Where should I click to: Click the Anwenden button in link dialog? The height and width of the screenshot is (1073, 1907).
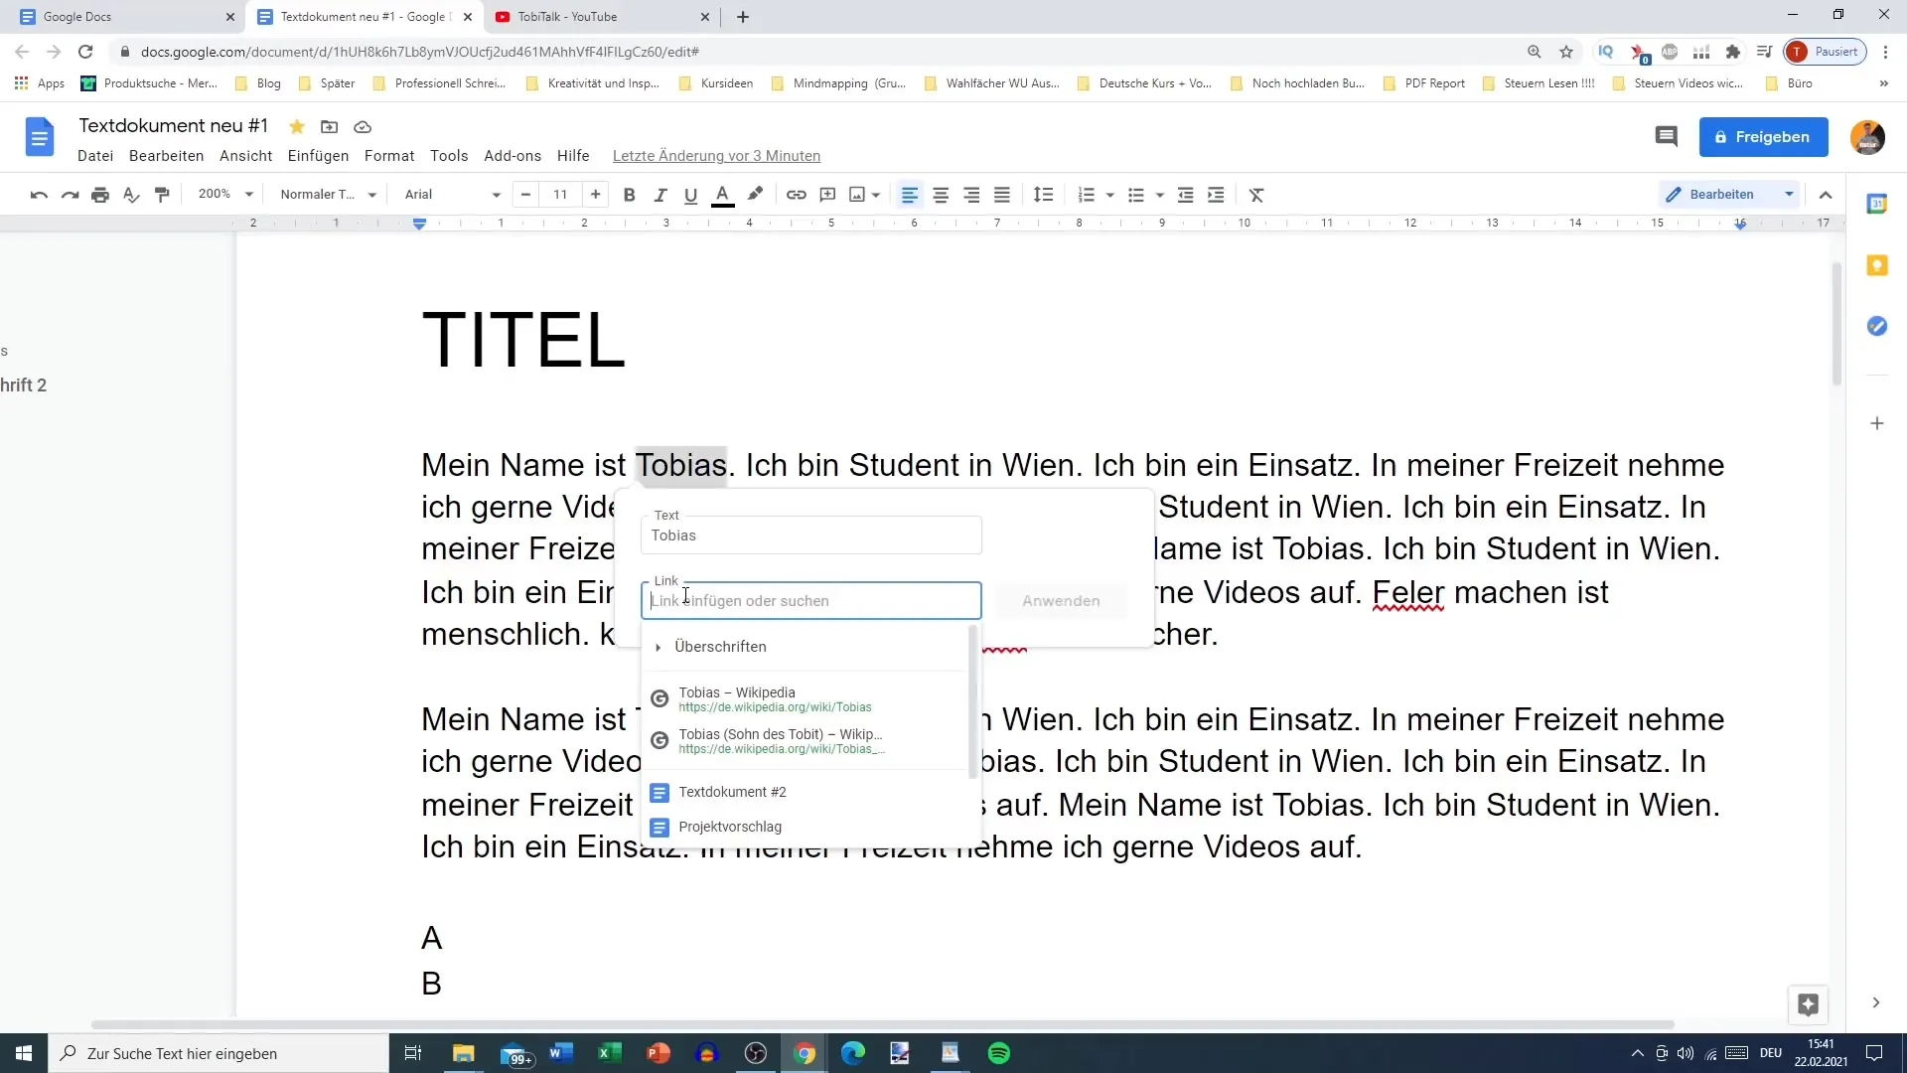tap(1061, 601)
